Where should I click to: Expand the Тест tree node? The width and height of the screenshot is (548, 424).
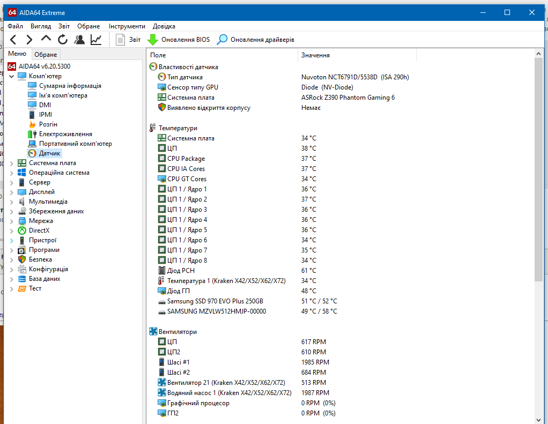12,288
